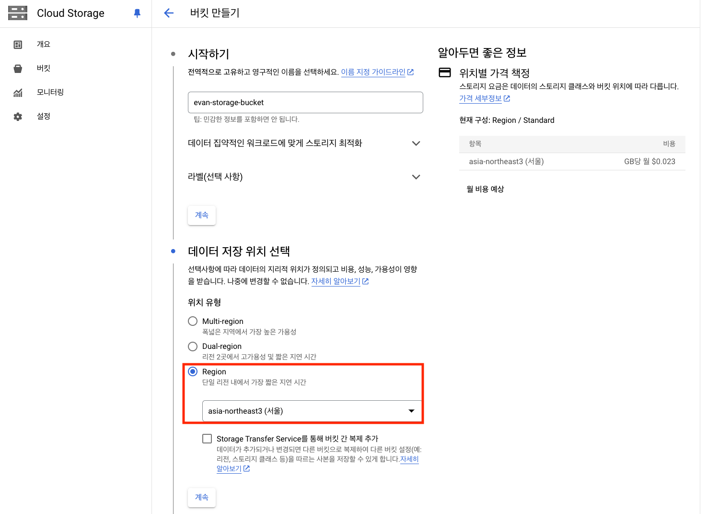Click 계속 button under 데이터 저장 위치 section
707x514 pixels.
click(202, 498)
